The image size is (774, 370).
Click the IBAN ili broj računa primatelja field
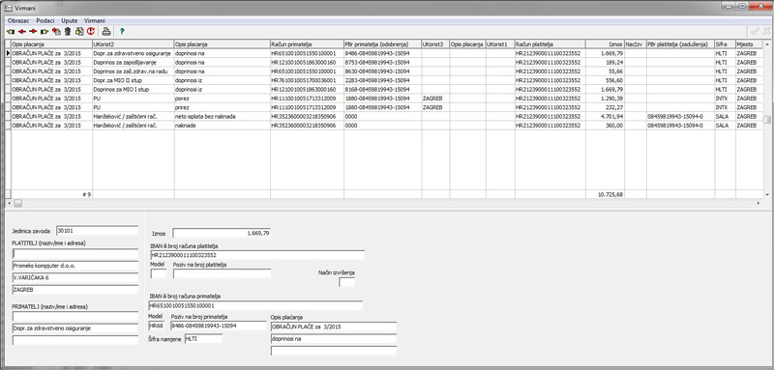tap(256, 305)
